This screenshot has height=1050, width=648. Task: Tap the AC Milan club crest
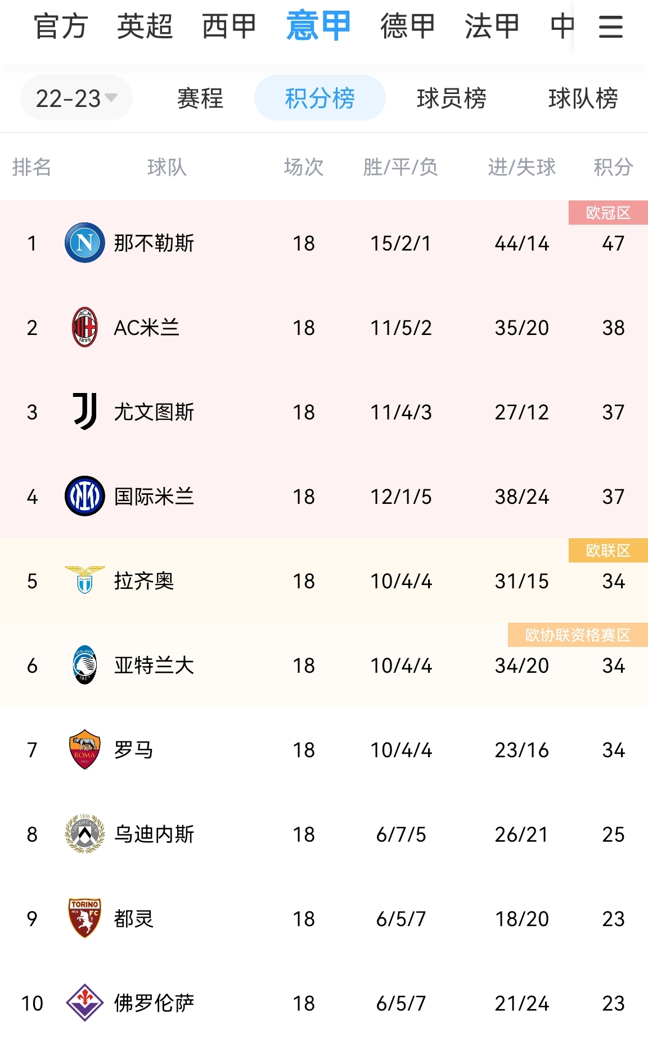coord(85,327)
